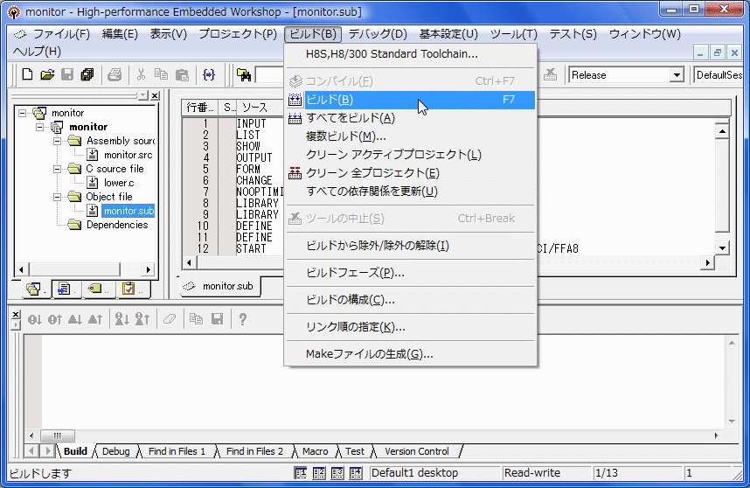Open the デバッグ(D) menu
This screenshot has height=488, width=750.
(378, 34)
